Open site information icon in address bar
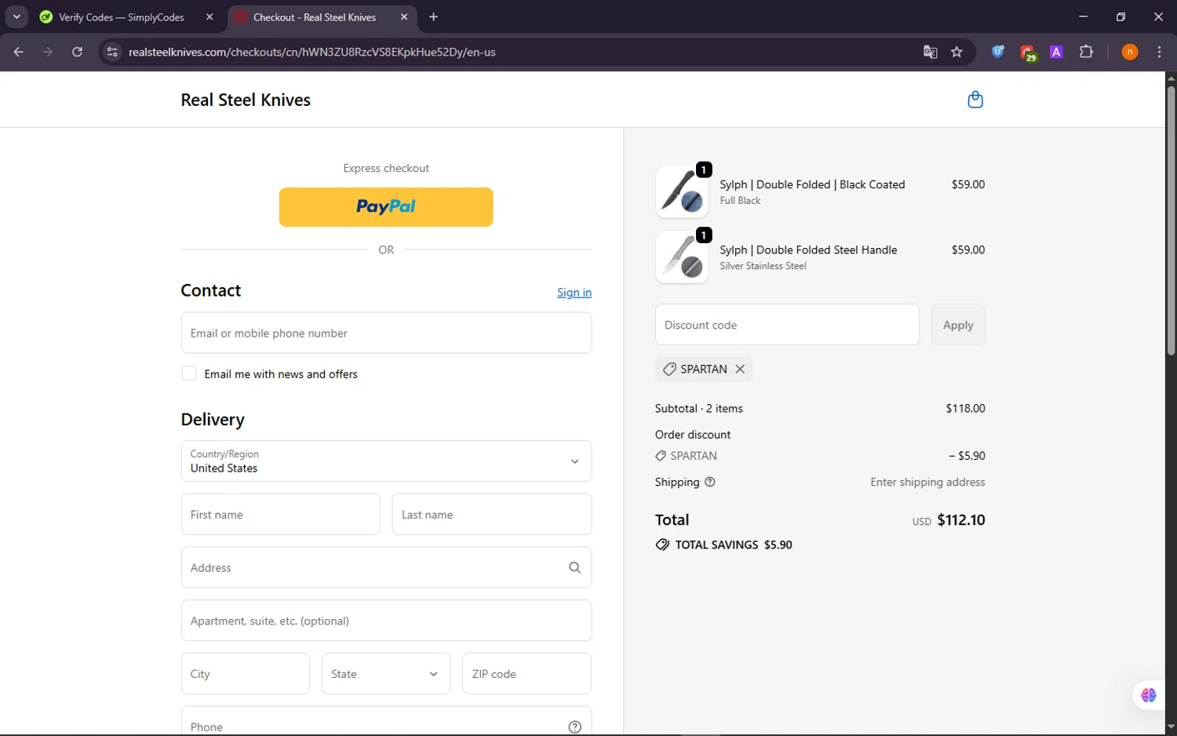The image size is (1177, 736). tap(112, 52)
